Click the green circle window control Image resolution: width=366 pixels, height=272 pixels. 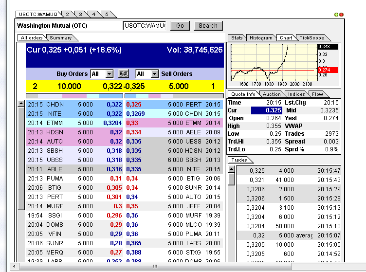pos(336,15)
